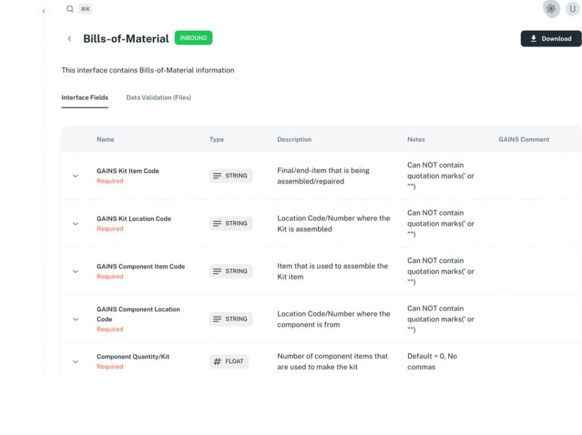The height and width of the screenshot is (435, 582).
Task: Click Required label under Component Quantity/Kit
Action: click(x=110, y=366)
